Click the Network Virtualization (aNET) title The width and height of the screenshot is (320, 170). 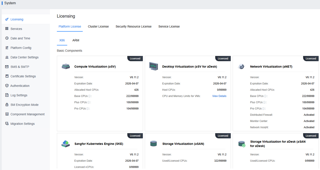click(x=271, y=67)
